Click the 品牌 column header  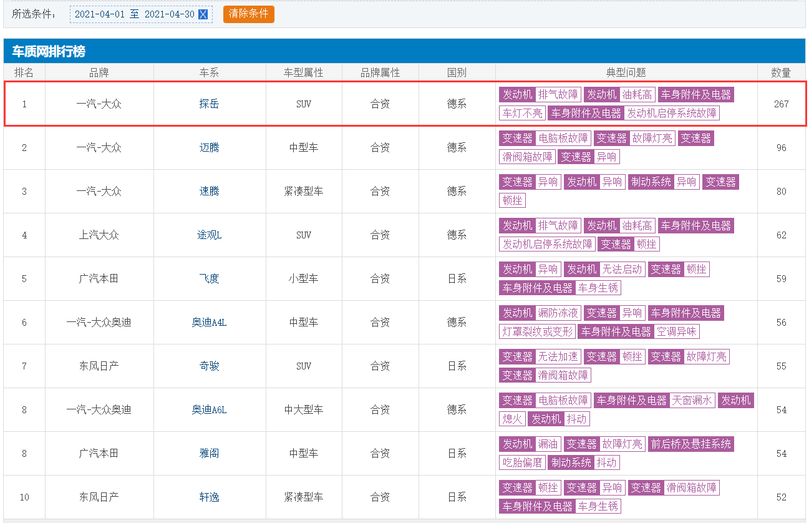click(99, 72)
